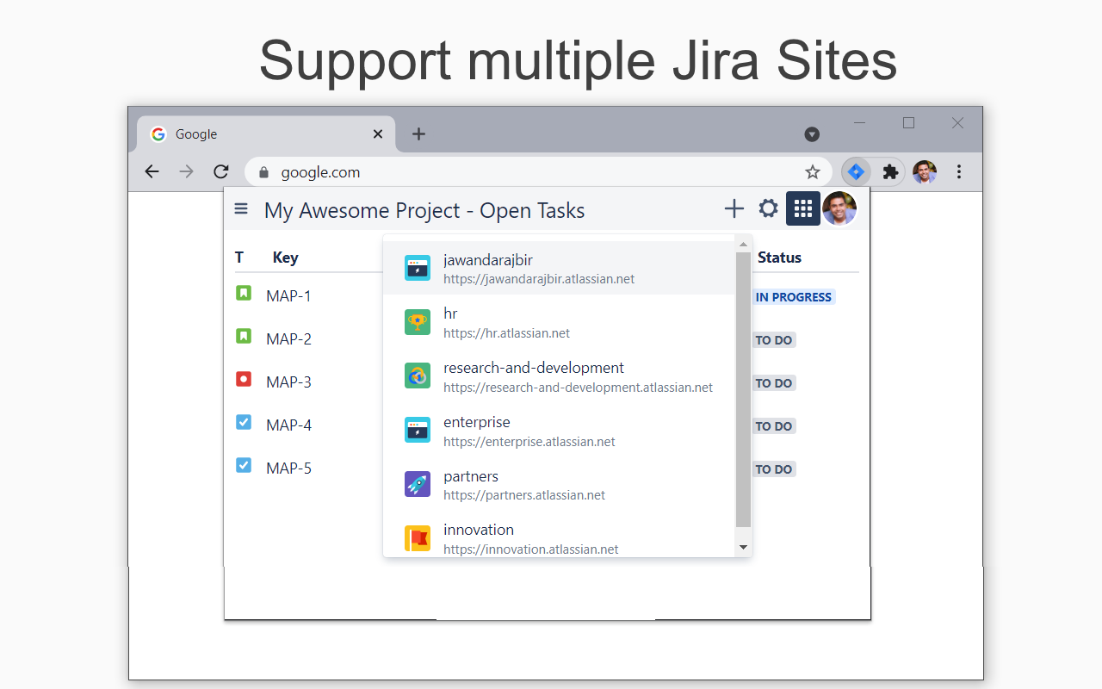Click https://hr.atlassian.net URL text
The width and height of the screenshot is (1102, 689).
(506, 333)
